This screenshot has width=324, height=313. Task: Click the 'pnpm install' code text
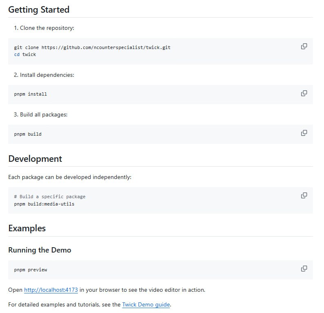coord(31,94)
